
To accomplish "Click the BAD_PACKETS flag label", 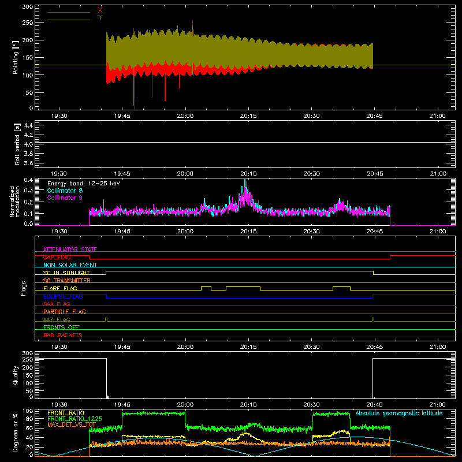I will [63, 335].
